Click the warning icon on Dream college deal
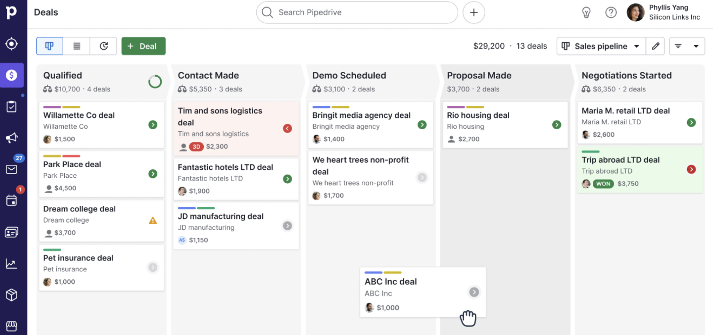 (152, 221)
